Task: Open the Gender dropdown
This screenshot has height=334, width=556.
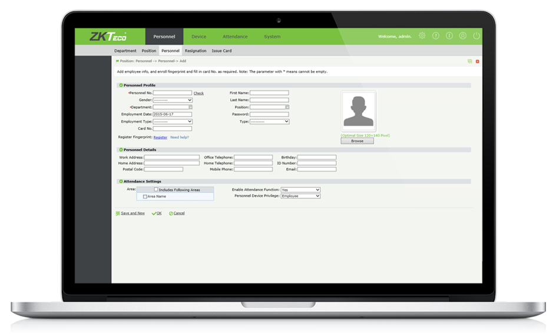Action: click(173, 100)
